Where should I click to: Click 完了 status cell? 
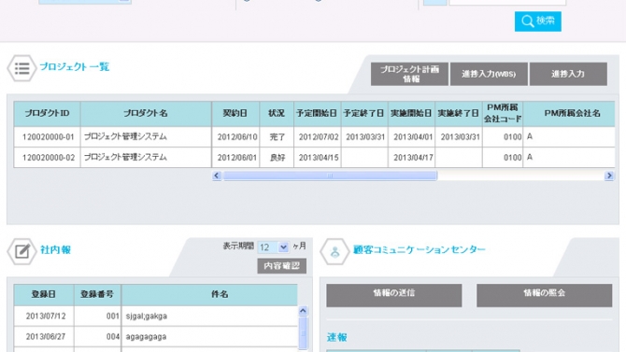277,137
